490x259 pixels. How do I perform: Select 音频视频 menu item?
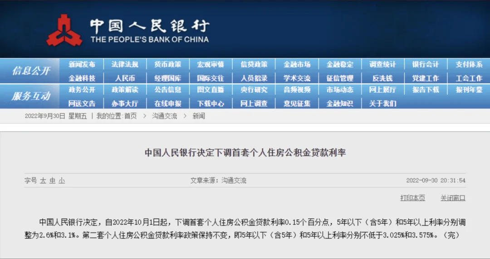(x=297, y=90)
